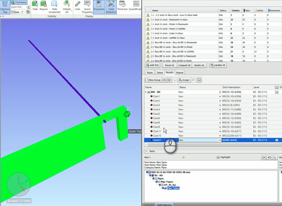Click the Item 1 color indicator dot

point(184,157)
